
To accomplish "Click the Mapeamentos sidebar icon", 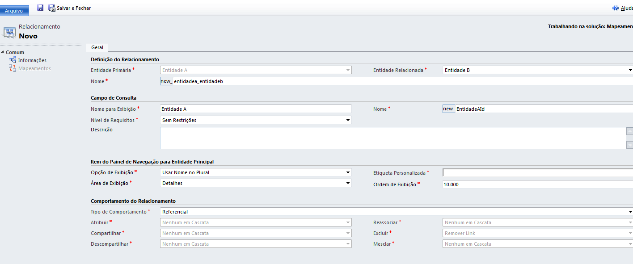I will (x=13, y=68).
